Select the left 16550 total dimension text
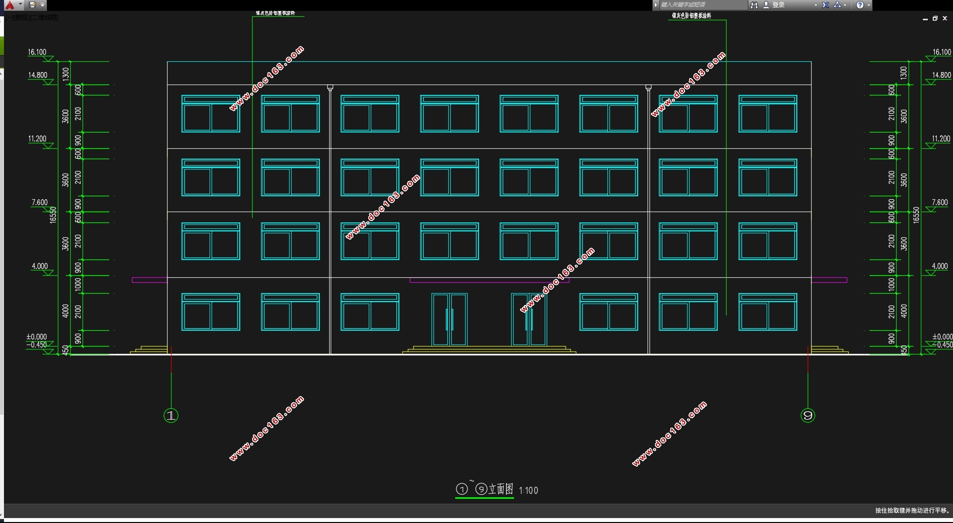This screenshot has width=953, height=523. pos(53,215)
